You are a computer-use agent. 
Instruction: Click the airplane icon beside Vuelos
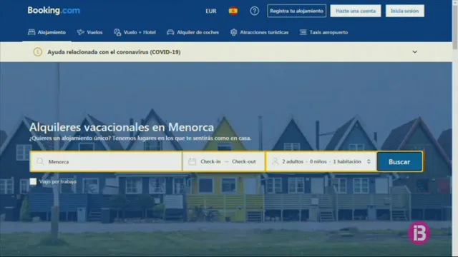(x=81, y=32)
